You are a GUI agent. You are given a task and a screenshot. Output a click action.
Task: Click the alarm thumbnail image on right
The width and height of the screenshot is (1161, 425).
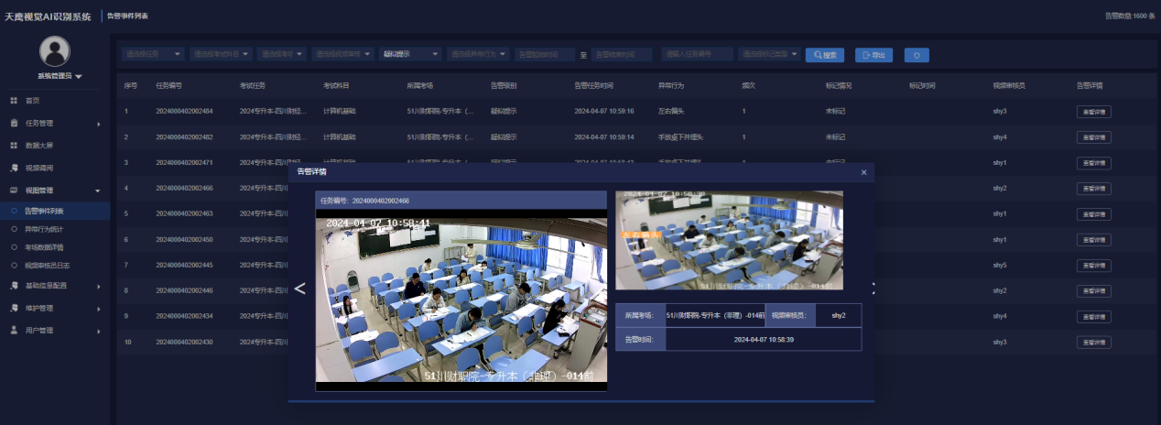[729, 240]
